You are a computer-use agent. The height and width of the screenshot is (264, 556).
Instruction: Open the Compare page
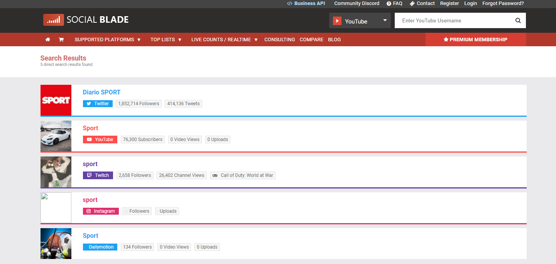[311, 40]
